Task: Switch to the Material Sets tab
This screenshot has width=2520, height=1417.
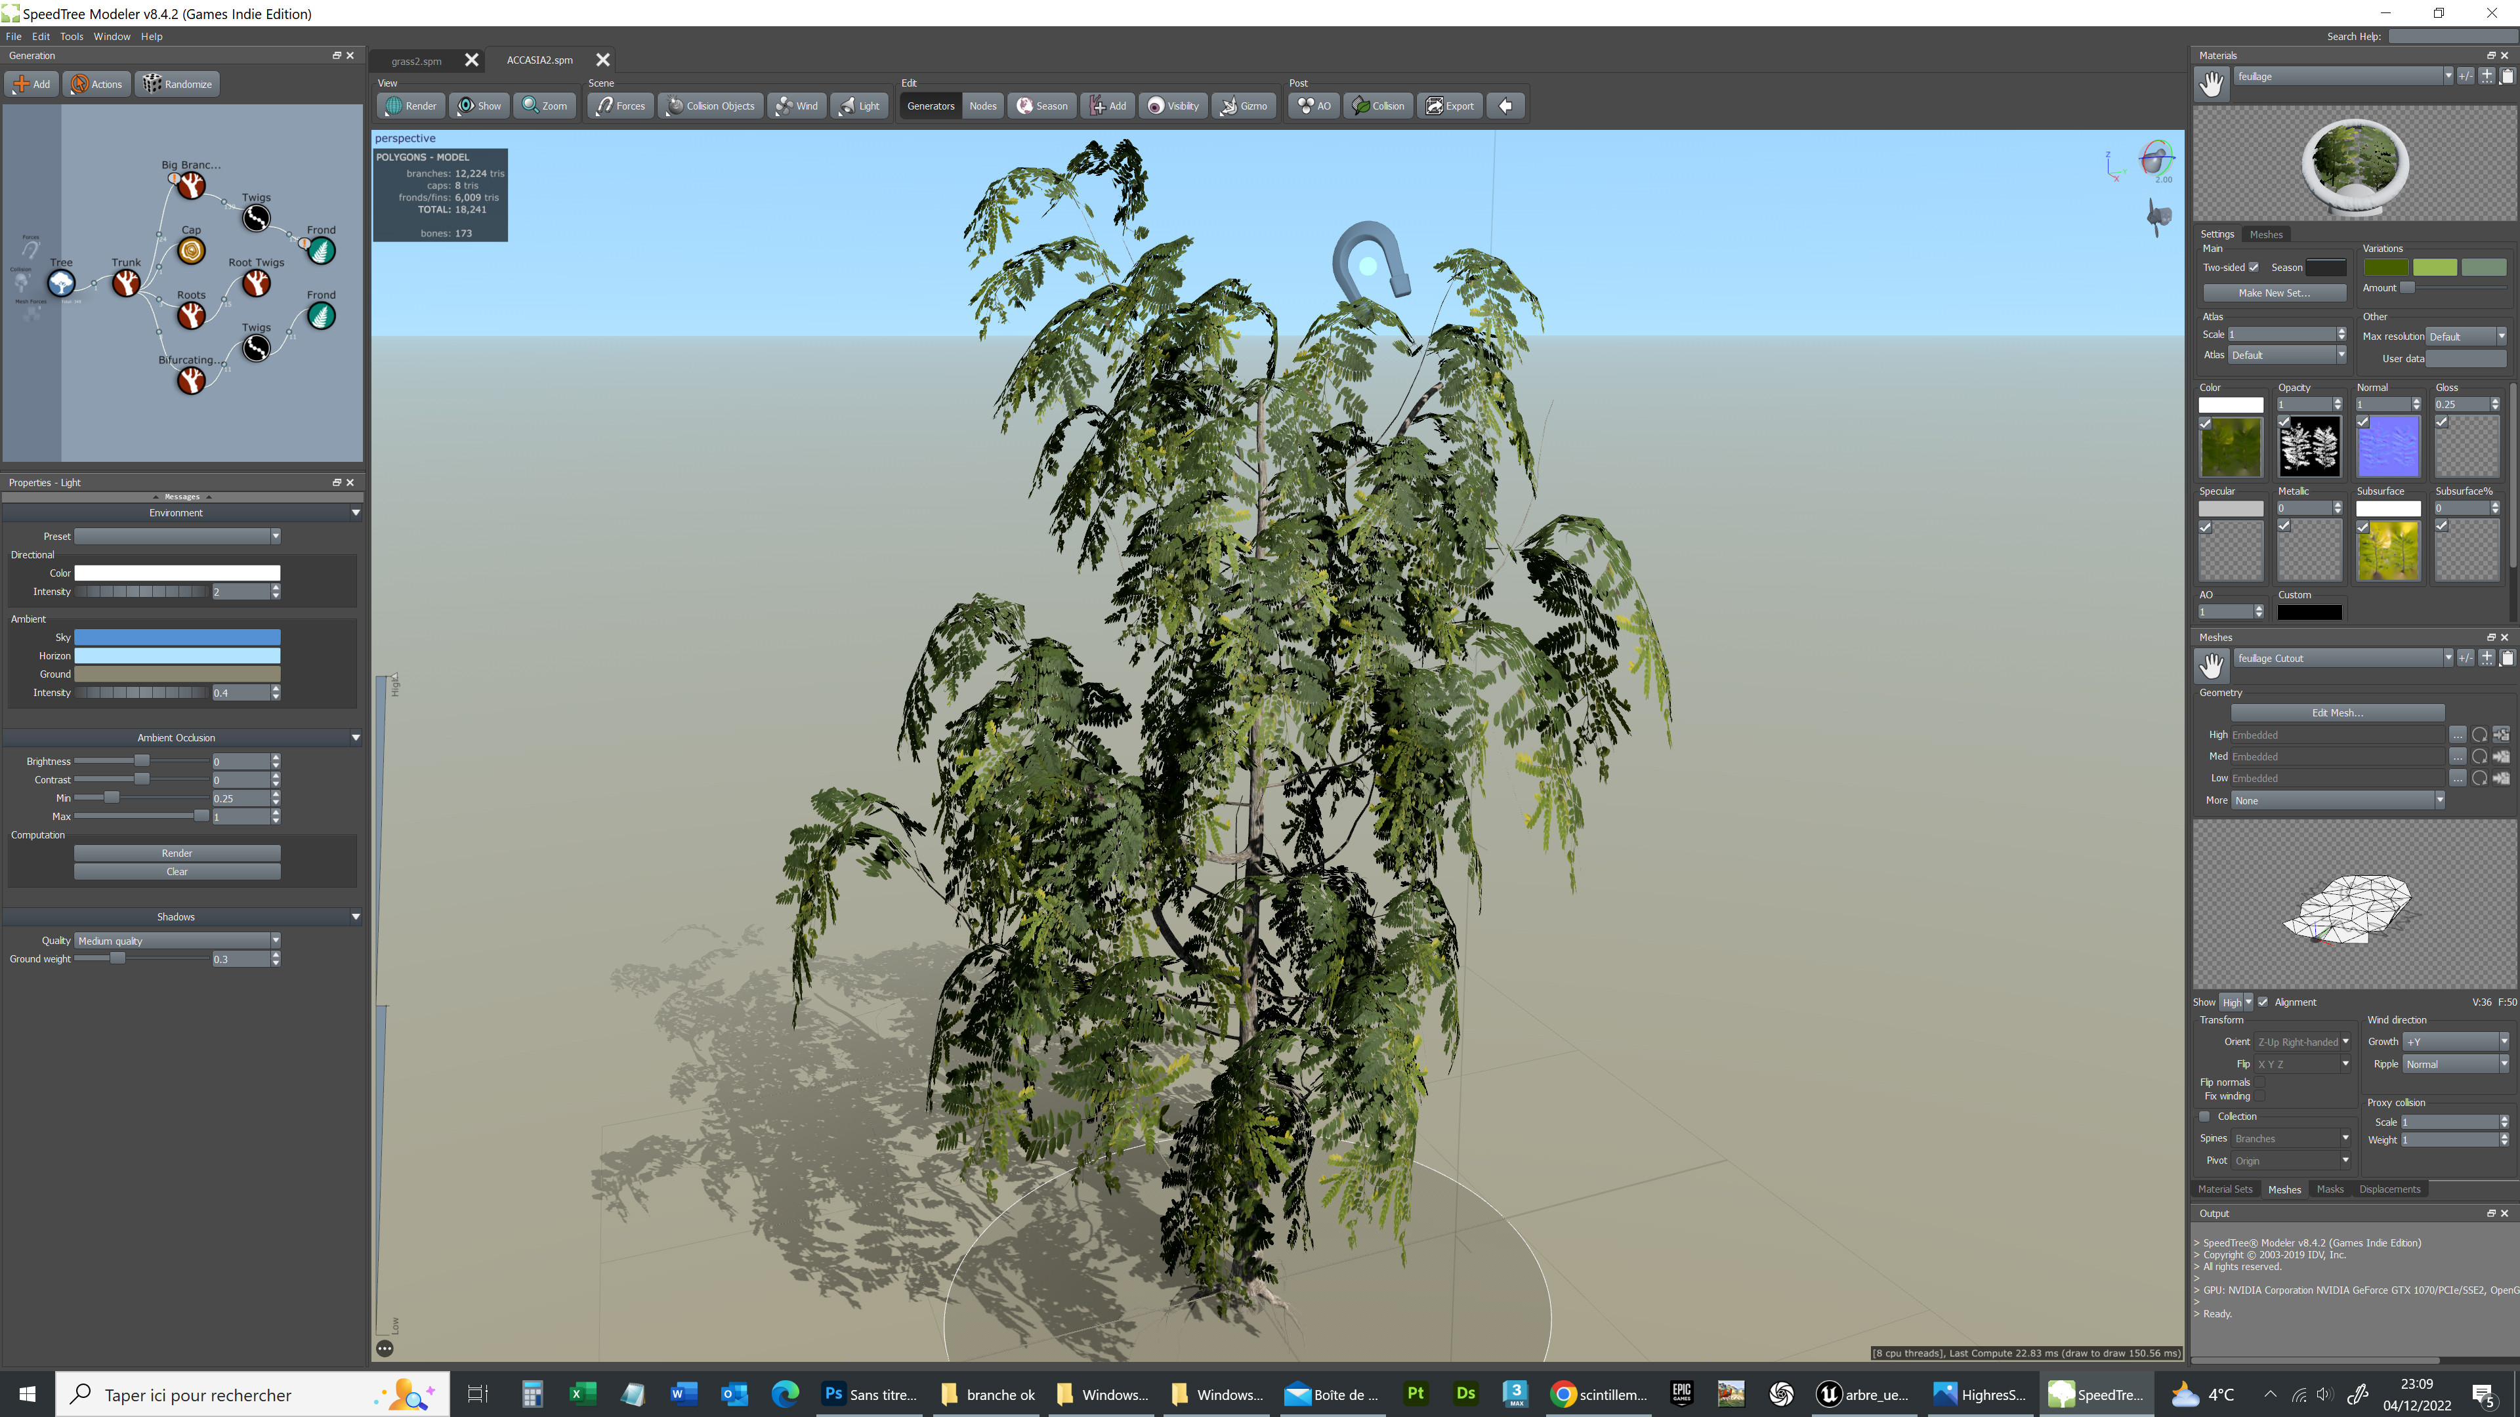Action: 2227,1189
